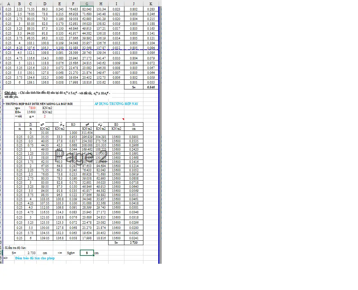Click the qc value cell 7800
Image resolution: width=358 pixels, height=290 pixels.
click(32, 108)
